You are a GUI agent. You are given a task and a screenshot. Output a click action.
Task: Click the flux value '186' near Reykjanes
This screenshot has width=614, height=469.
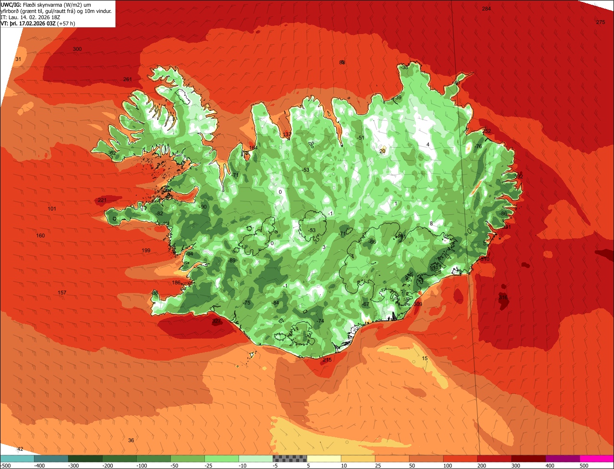pos(177,282)
